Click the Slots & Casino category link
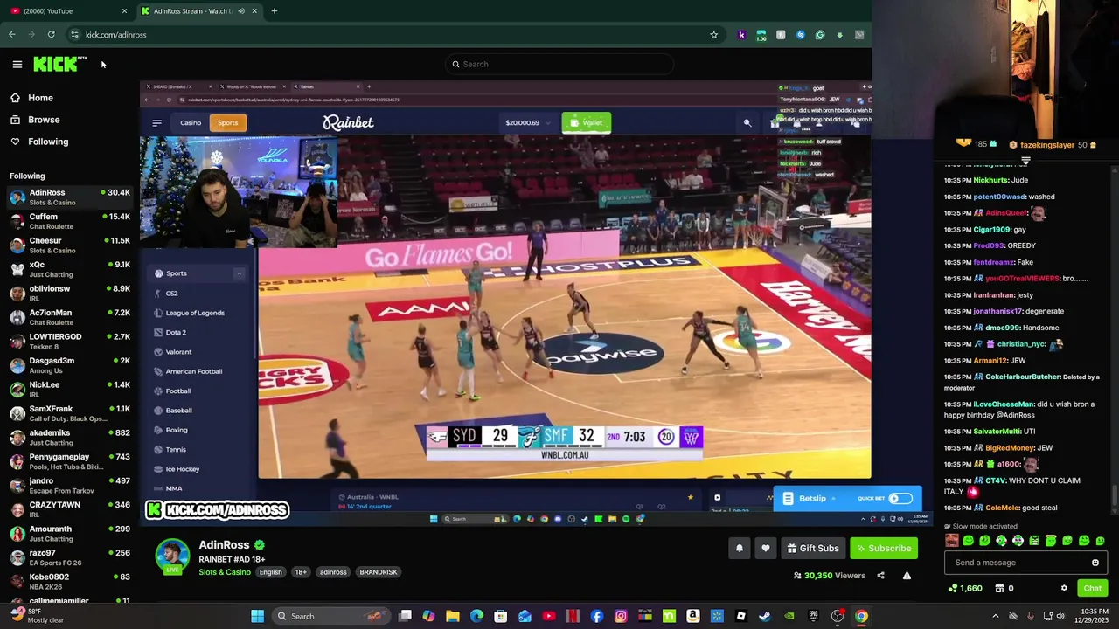The height and width of the screenshot is (629, 1119). (225, 572)
